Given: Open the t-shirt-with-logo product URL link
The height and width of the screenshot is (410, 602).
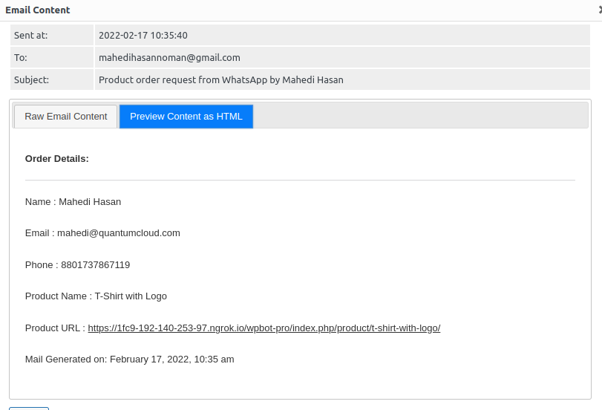Looking at the screenshot, I should 264,328.
